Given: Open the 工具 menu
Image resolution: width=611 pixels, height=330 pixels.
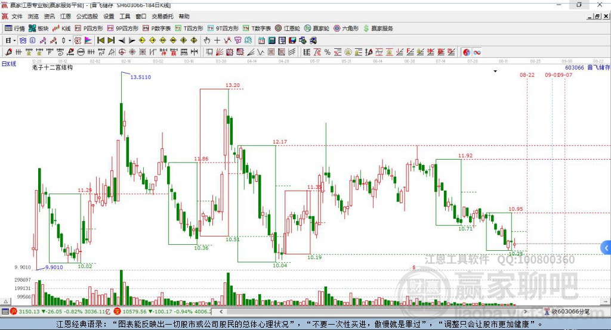Looking at the screenshot, I should pyautogui.click(x=125, y=16).
